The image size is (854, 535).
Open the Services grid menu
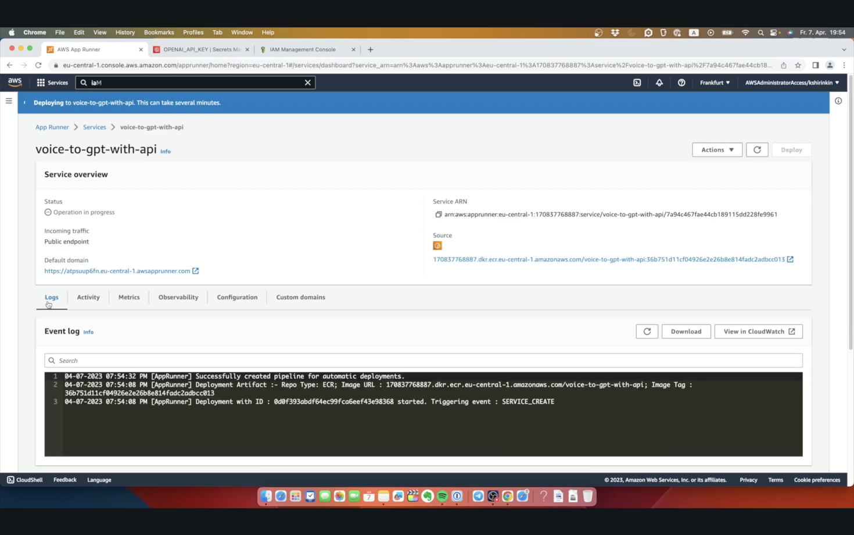click(52, 83)
